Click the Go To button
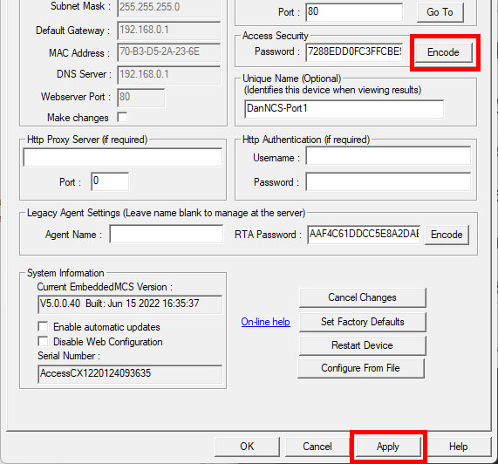Viewport: 498px width, 464px height. pyautogui.click(x=440, y=12)
